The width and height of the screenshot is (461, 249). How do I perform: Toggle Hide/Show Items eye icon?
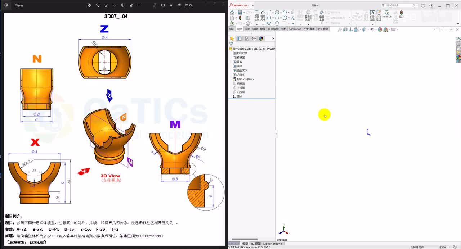372,30
